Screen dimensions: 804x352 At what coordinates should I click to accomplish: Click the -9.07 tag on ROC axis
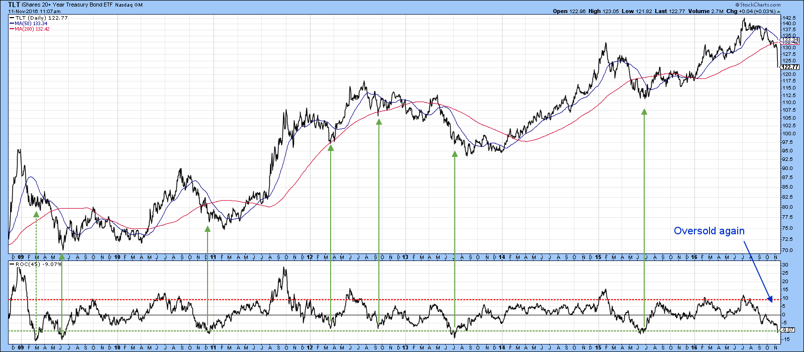click(x=788, y=330)
